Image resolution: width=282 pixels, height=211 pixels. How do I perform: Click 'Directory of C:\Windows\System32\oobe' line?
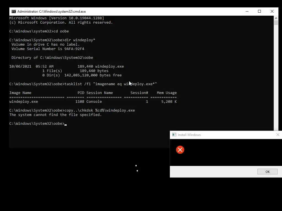coord(52,58)
